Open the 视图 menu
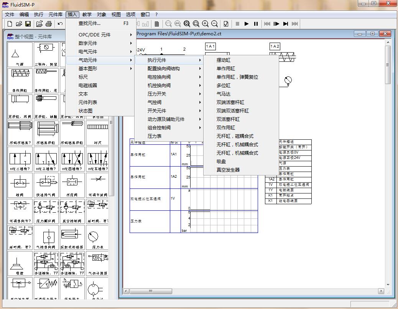This screenshot has height=309, width=398. 116,15
